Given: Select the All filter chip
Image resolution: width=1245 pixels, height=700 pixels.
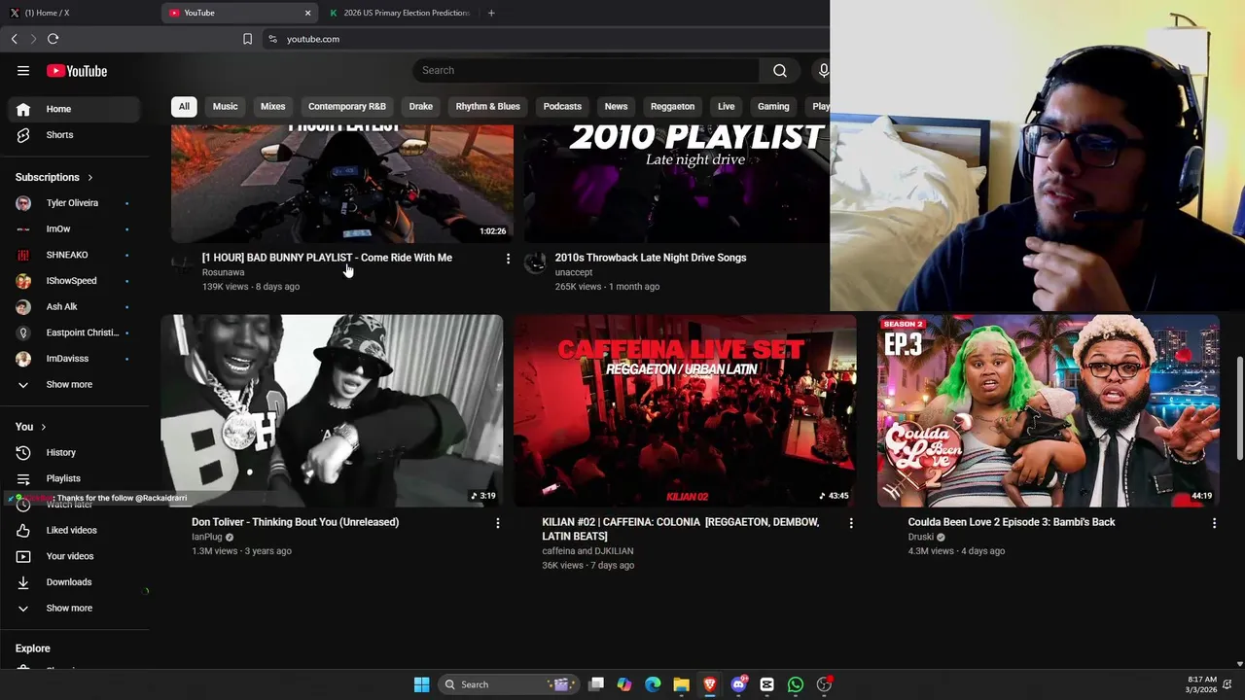Looking at the screenshot, I should (x=184, y=106).
